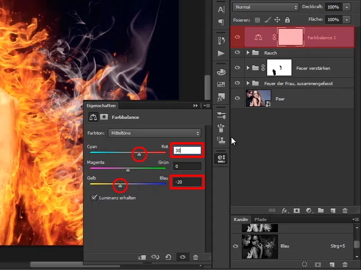Create a new layer
The image size is (361, 270).
point(333,211)
